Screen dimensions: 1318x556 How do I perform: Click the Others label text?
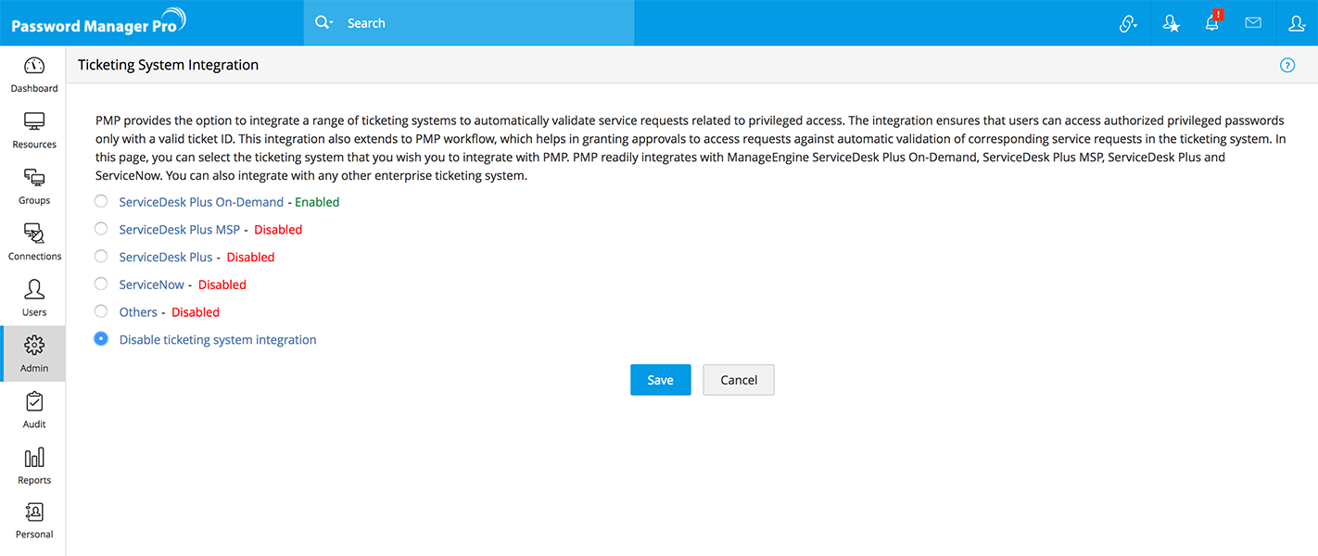coord(138,312)
